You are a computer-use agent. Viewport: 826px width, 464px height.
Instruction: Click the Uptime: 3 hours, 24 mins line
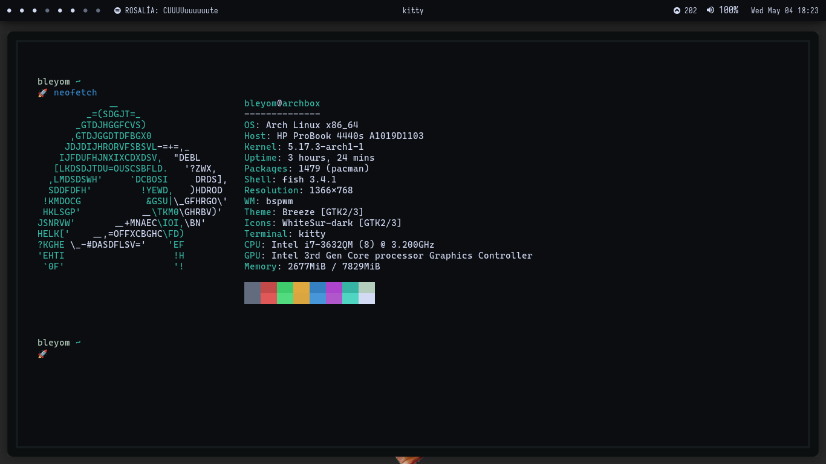pyautogui.click(x=309, y=158)
